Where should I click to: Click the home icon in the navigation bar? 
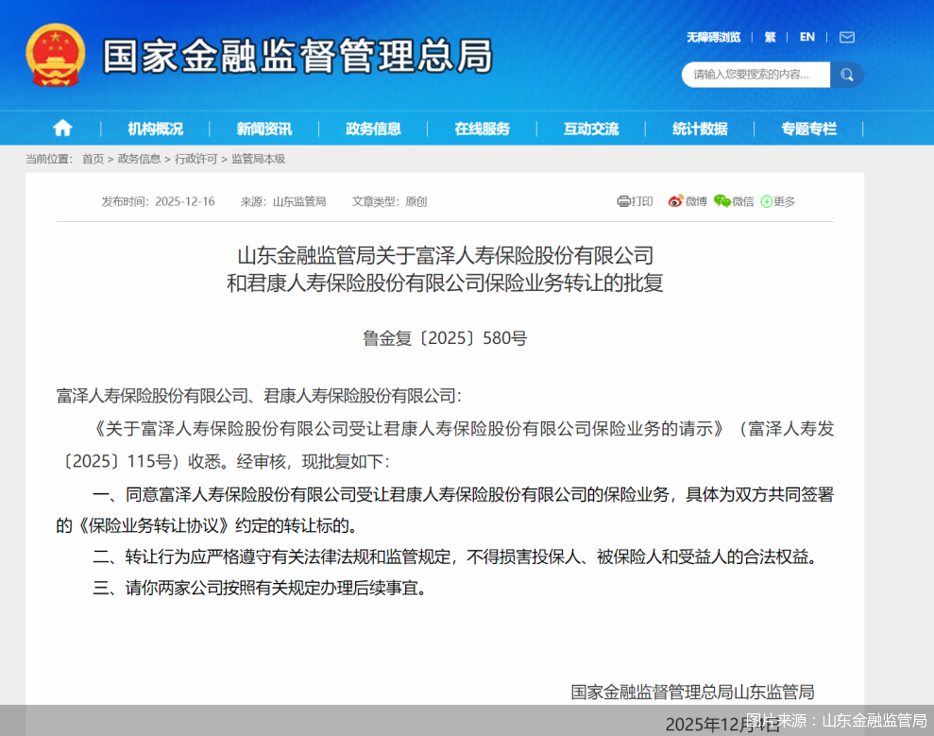[x=62, y=128]
